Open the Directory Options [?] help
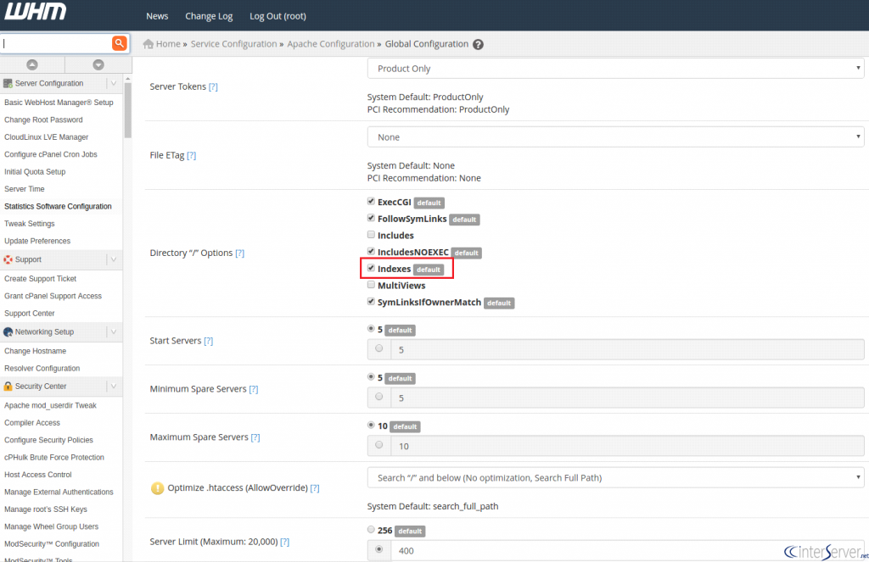The width and height of the screenshot is (869, 562). 239,253
